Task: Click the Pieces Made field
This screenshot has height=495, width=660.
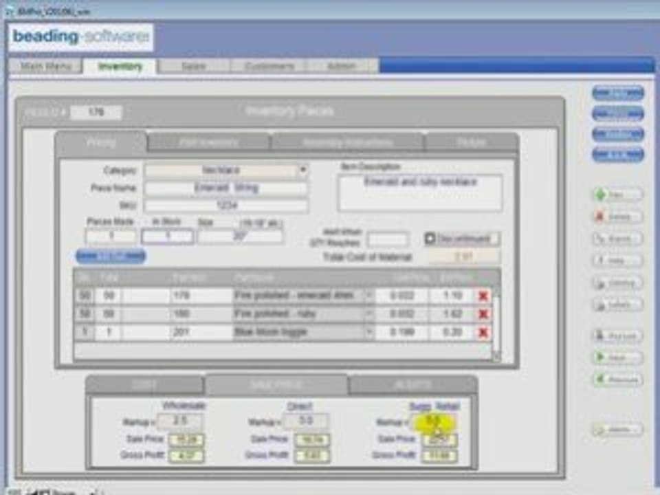Action: (111, 236)
